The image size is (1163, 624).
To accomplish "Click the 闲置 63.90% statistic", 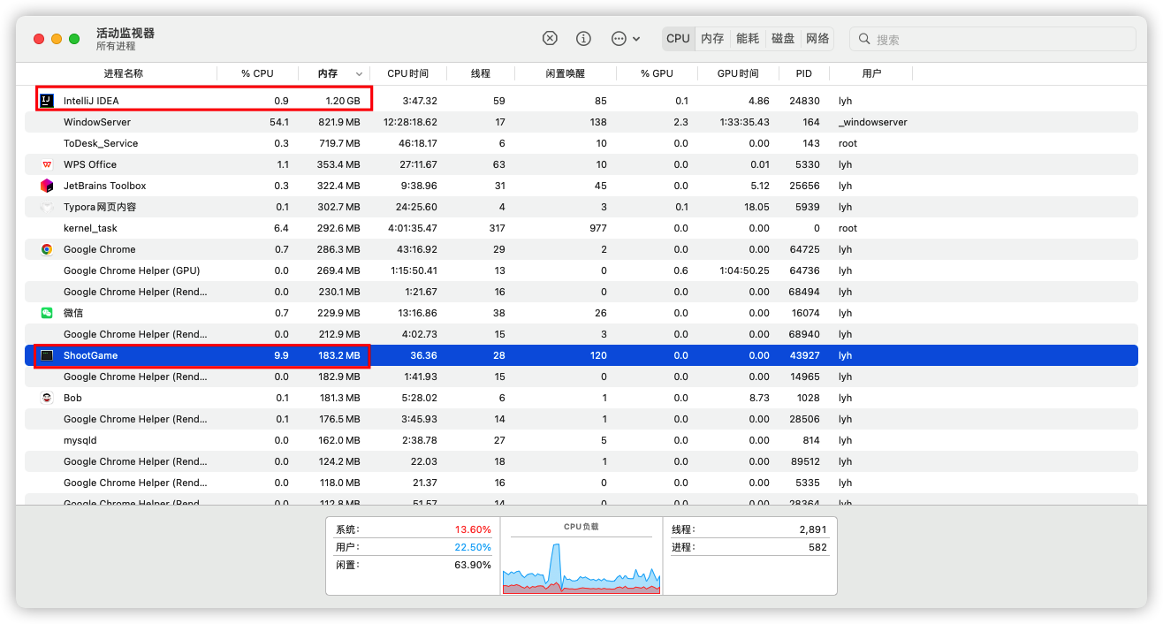I will tap(413, 565).
